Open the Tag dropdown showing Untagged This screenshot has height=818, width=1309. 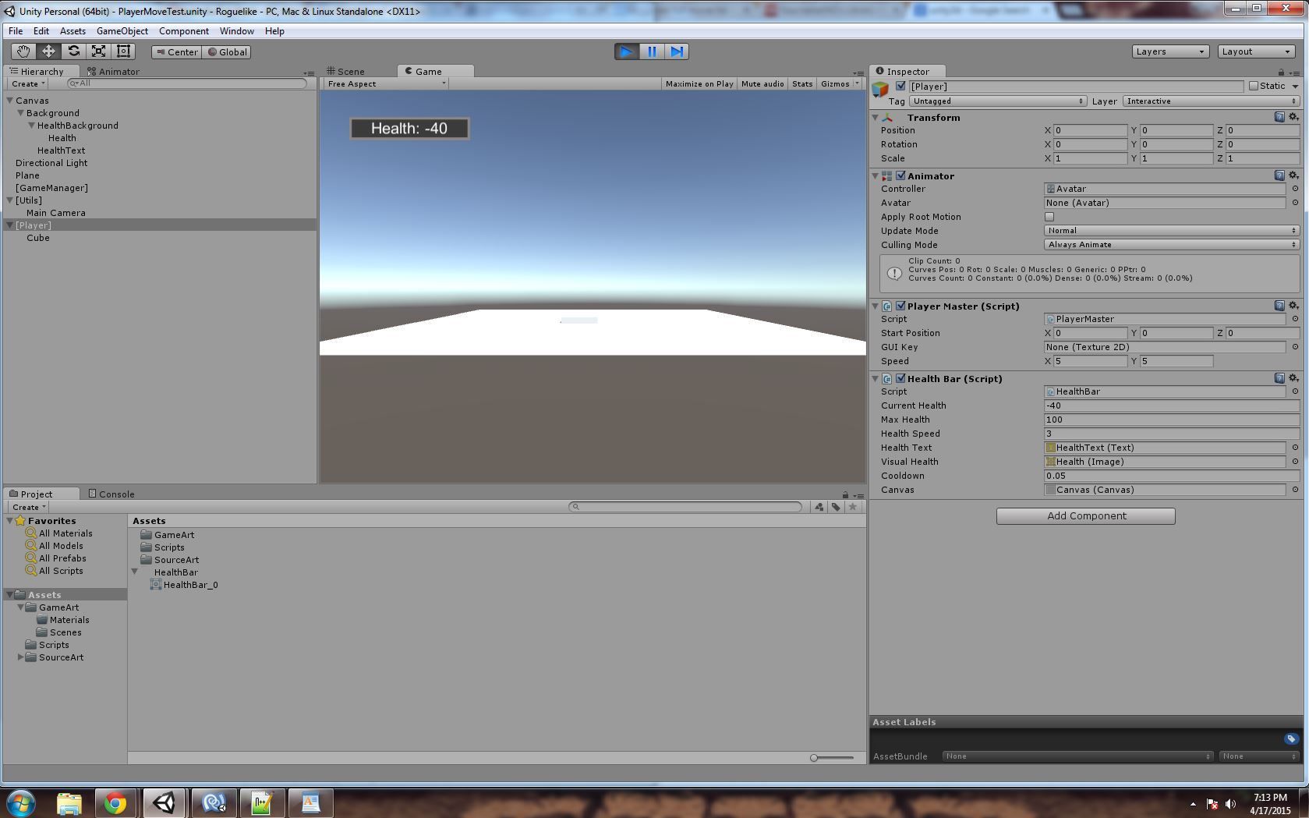pyautogui.click(x=998, y=101)
